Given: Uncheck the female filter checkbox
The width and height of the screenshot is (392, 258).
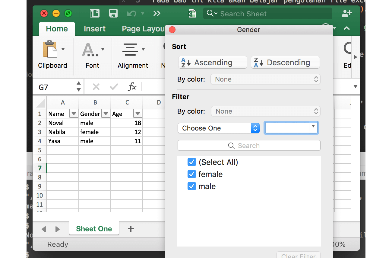Looking at the screenshot, I should pos(192,174).
